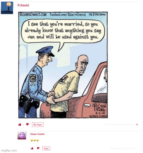This screenshot has width=143, height=153.
Task: Dislike R.Bastid's comment with thumbs down
Action: (x=28, y=124)
